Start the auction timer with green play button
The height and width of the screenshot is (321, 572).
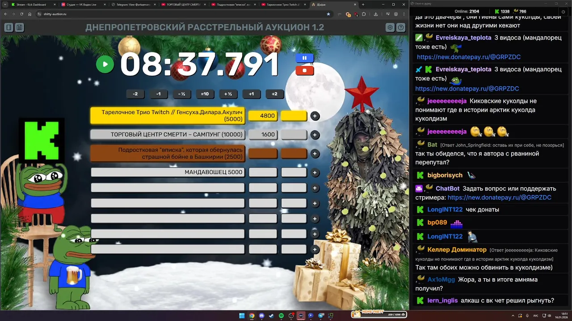pyautogui.click(x=105, y=64)
